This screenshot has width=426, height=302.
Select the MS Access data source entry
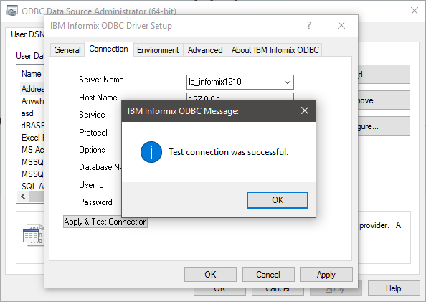(32, 150)
